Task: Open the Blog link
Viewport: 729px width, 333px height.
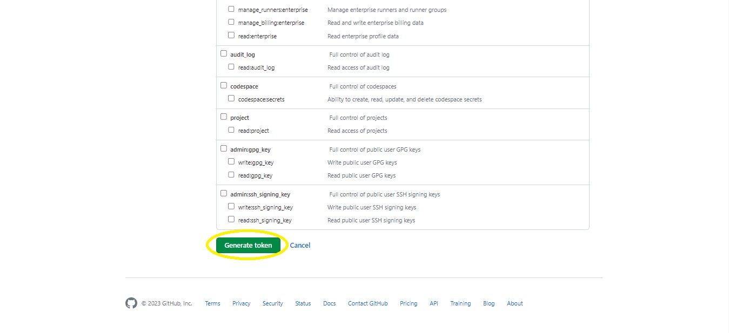Action: (x=489, y=303)
